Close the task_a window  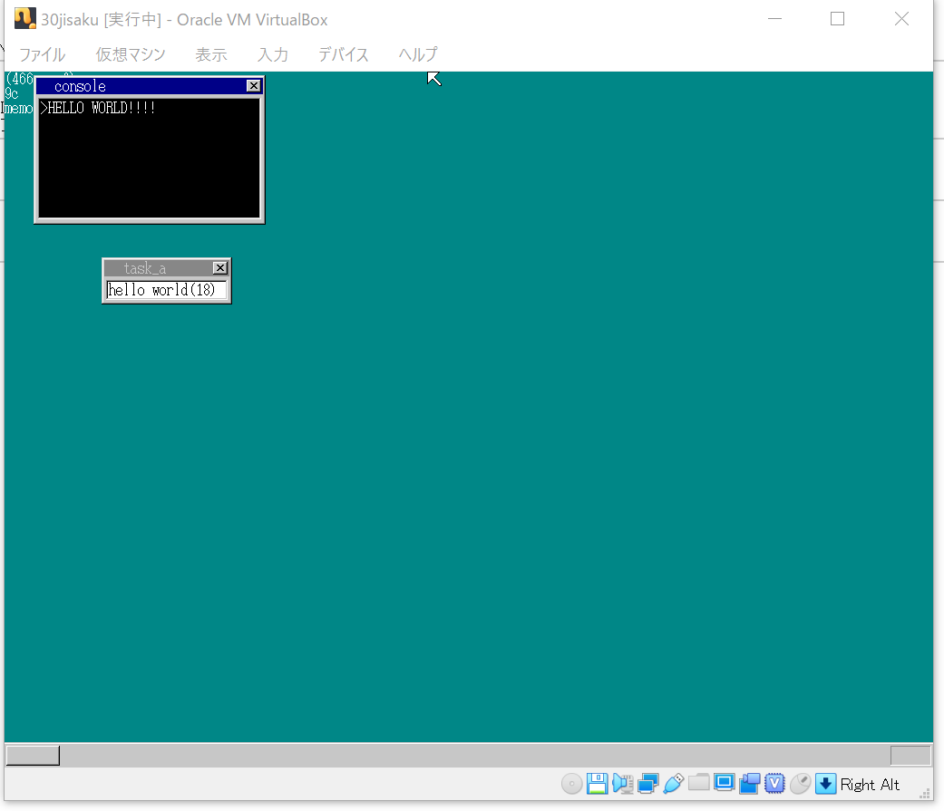pos(220,267)
